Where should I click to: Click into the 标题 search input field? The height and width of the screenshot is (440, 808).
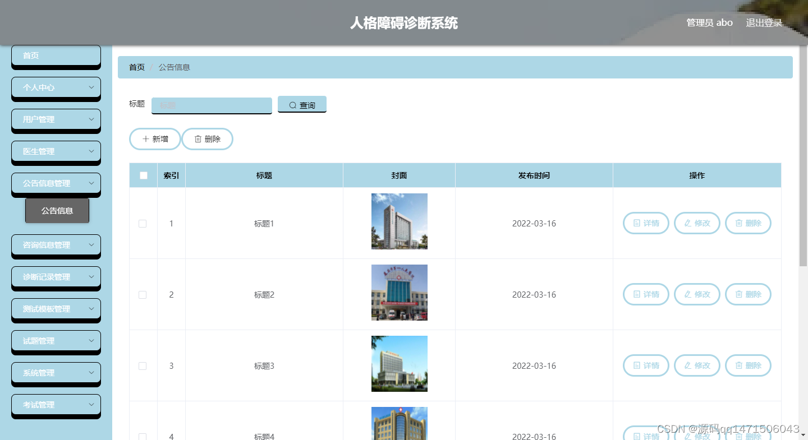coord(212,105)
